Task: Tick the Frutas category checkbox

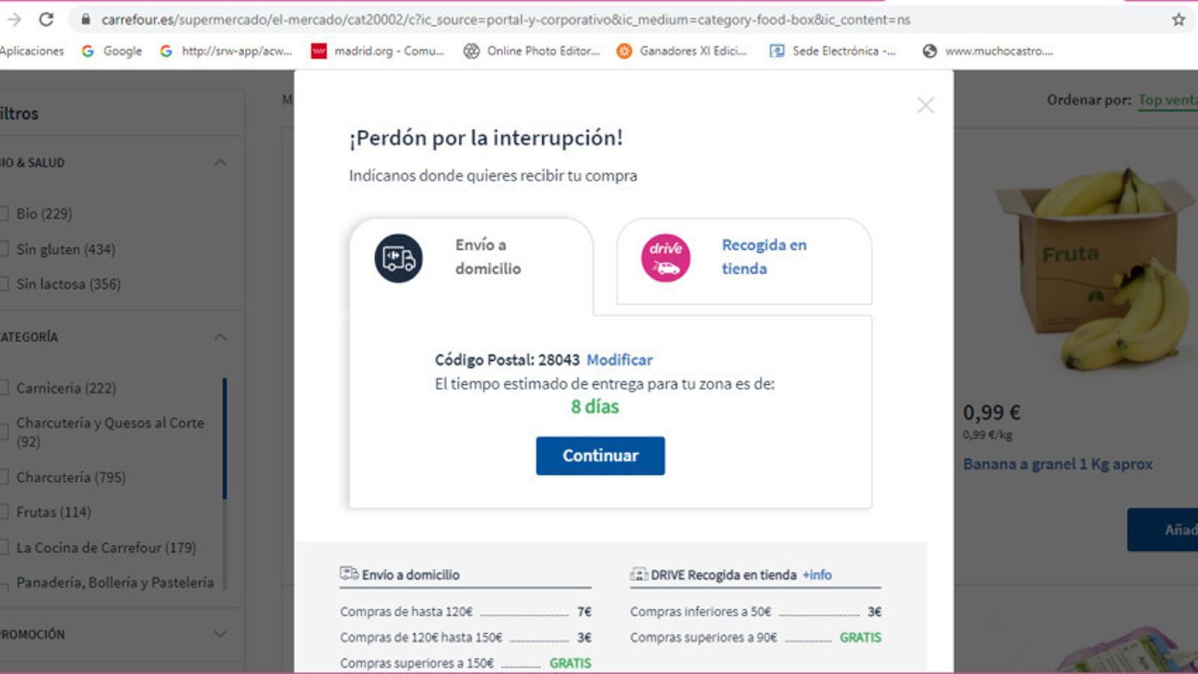Action: click(4, 512)
